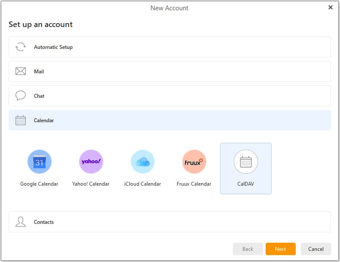Image resolution: width=340 pixels, height=262 pixels.
Task: Select the iCloud Calendar cloud icon
Action: [143, 162]
